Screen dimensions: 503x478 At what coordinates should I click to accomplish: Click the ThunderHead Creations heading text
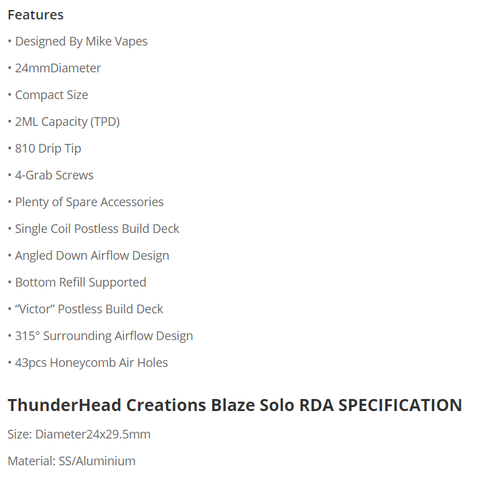107,405
